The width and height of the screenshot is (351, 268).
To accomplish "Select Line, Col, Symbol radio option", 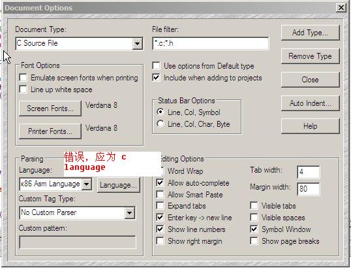I will coord(160,112).
